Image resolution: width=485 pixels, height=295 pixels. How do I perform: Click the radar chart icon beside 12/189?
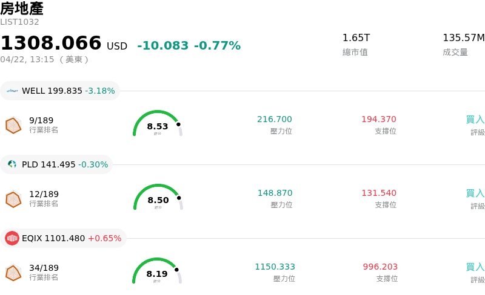13,199
